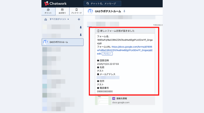Expand the すべてのチャット filter dropdown
The height and width of the screenshot is (113, 204).
coord(59,19)
